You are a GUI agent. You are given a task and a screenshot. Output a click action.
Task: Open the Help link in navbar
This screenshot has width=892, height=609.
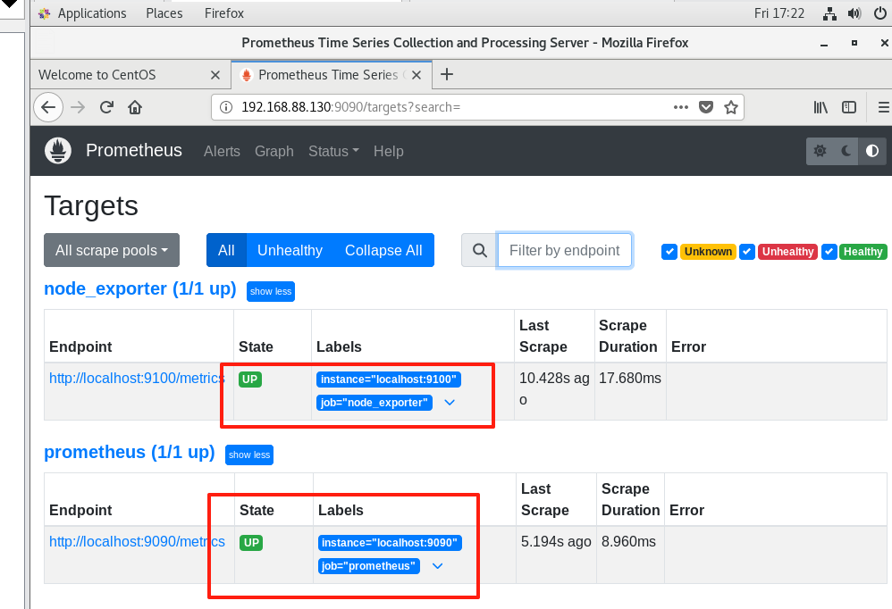click(x=389, y=151)
